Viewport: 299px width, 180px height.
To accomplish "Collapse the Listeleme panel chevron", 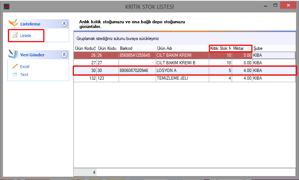I will pyautogui.click(x=64, y=24).
